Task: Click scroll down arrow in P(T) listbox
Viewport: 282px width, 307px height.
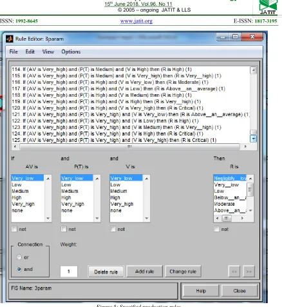Action: [97, 218]
